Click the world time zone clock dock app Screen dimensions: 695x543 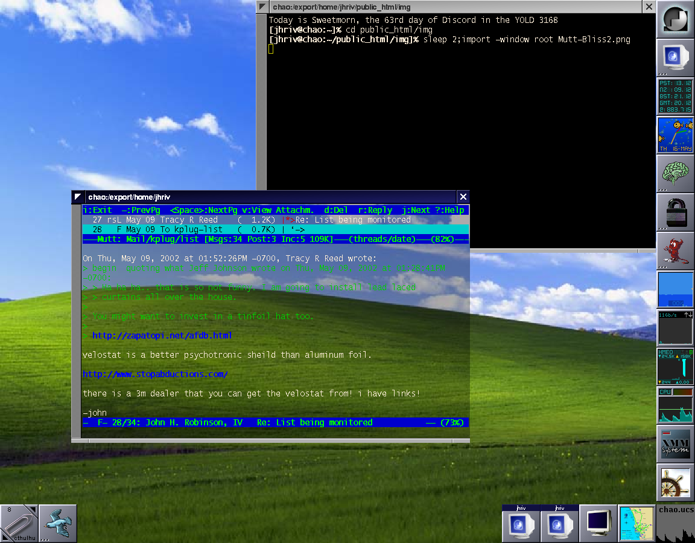(675, 97)
